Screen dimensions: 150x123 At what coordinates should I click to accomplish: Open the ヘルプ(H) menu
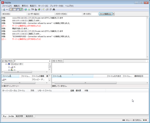[69, 6]
